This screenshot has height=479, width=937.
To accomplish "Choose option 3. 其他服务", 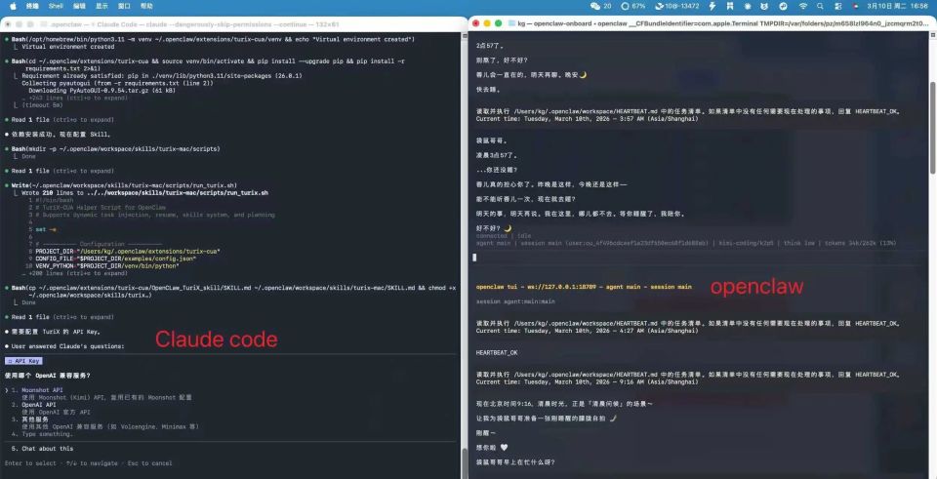I will 30,419.
